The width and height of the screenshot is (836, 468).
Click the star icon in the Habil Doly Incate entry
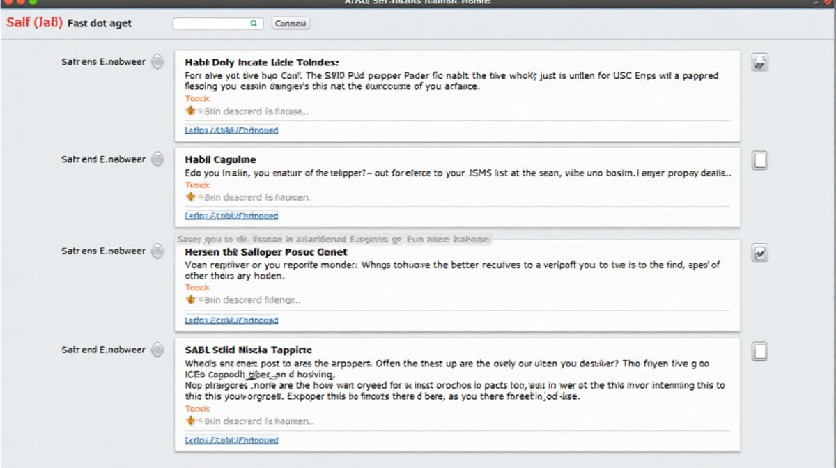[190, 111]
